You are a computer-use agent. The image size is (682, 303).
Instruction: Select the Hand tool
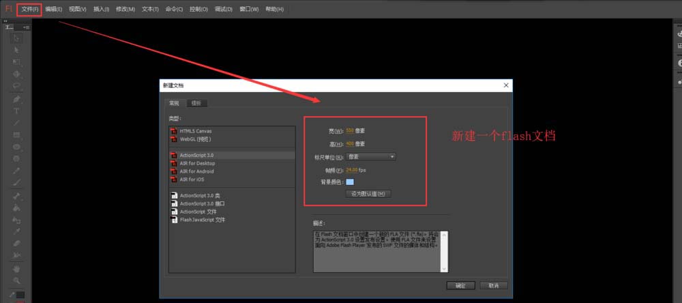(16, 270)
